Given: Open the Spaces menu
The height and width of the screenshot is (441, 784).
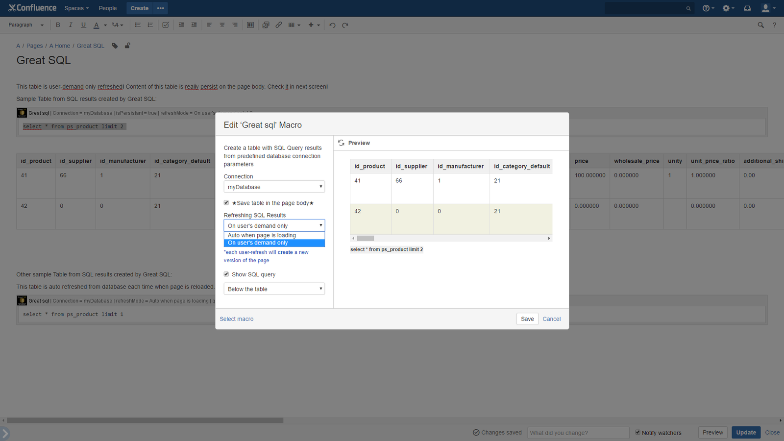Looking at the screenshot, I should [x=76, y=8].
